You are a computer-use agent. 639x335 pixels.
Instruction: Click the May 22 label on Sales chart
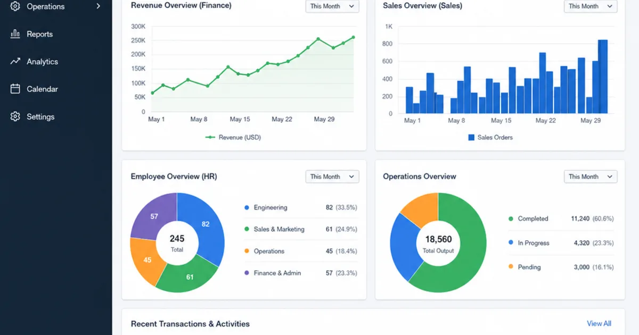pos(545,121)
